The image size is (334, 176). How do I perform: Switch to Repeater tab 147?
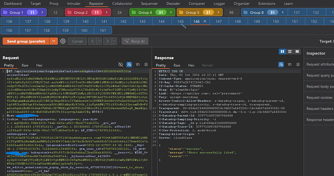pos(219,21)
